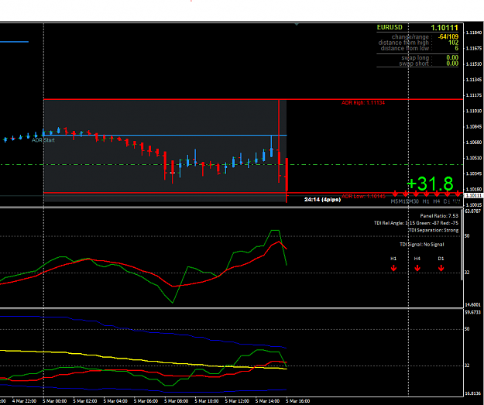Click the TDI Separation: Strong text
Image resolution: width=484 pixels, height=405 pixels.
coord(434,230)
